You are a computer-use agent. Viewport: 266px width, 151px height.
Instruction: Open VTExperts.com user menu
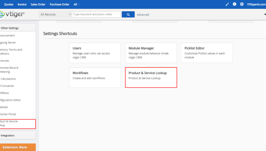point(256,4)
